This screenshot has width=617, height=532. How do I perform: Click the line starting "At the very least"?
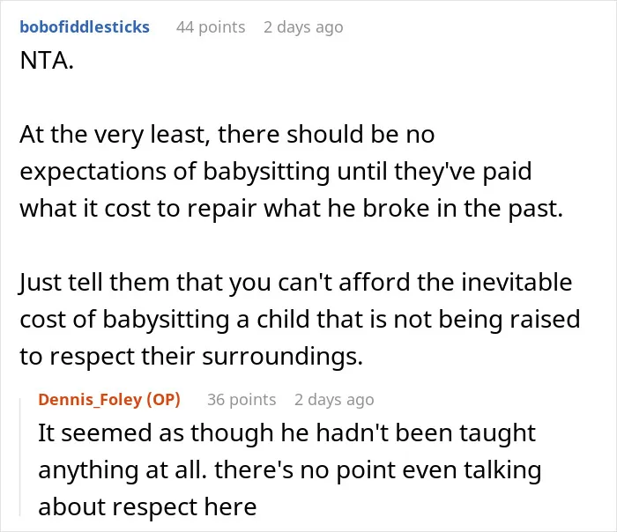227,135
